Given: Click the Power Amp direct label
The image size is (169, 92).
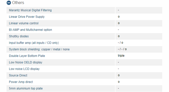Looking at the screenshot, I should pos(21,82).
